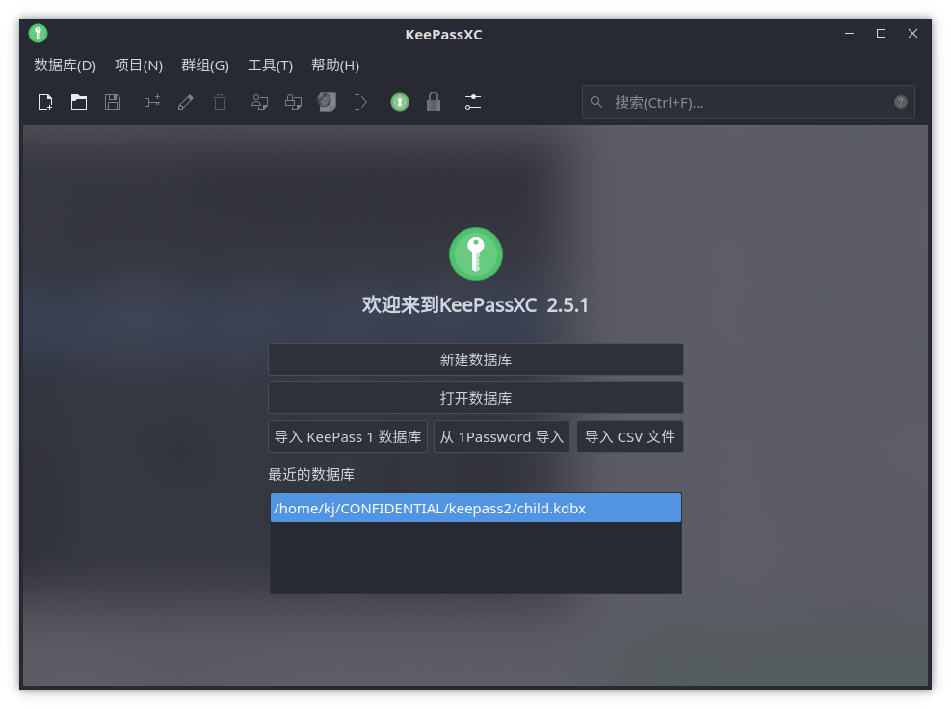Click the Edit entry pencil icon
The image size is (951, 709).
pos(186,102)
